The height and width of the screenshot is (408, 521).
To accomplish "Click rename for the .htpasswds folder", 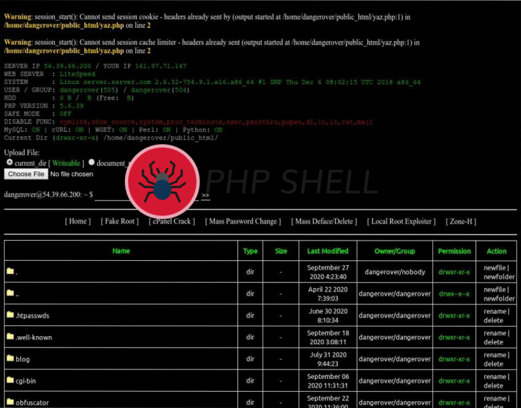I will (x=493, y=311).
